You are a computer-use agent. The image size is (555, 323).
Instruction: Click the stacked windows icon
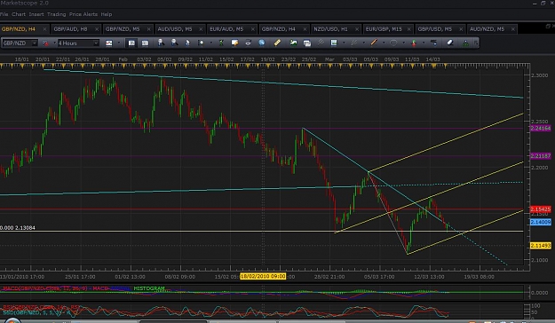point(307,43)
